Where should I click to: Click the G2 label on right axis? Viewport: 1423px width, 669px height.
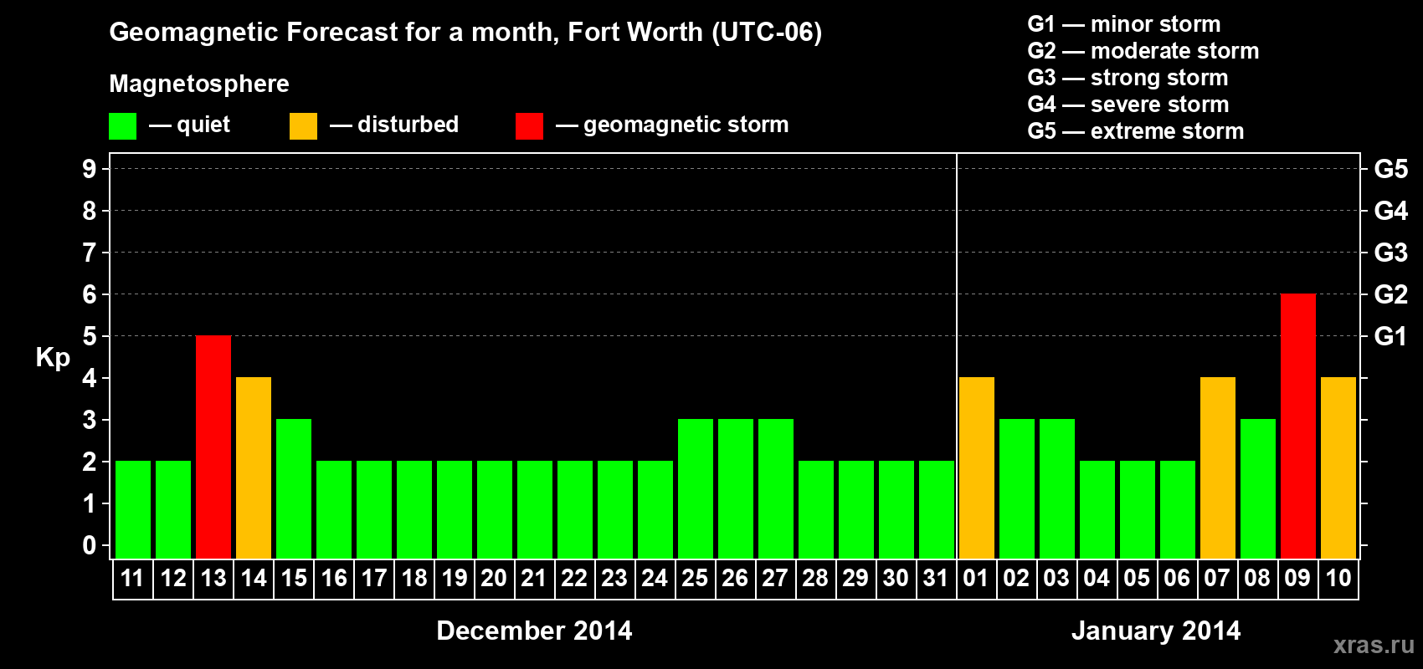1391,294
